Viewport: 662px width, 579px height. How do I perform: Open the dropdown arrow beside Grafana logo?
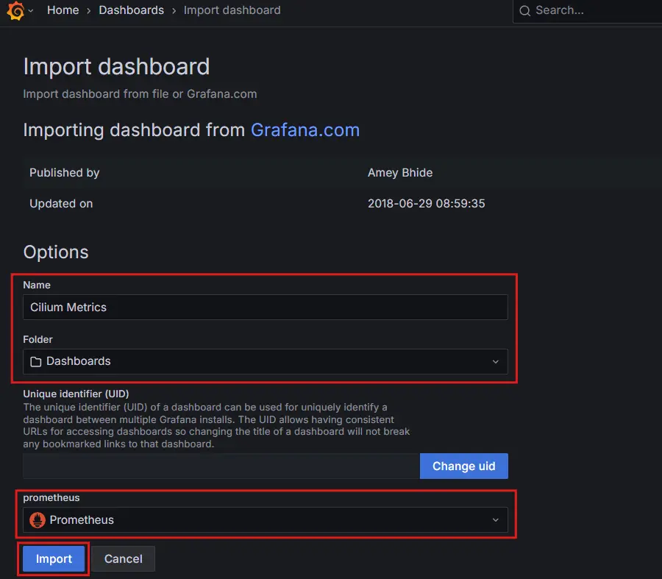click(x=31, y=10)
